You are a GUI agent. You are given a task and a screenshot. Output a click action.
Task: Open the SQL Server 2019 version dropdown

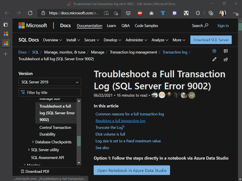(x=50, y=82)
